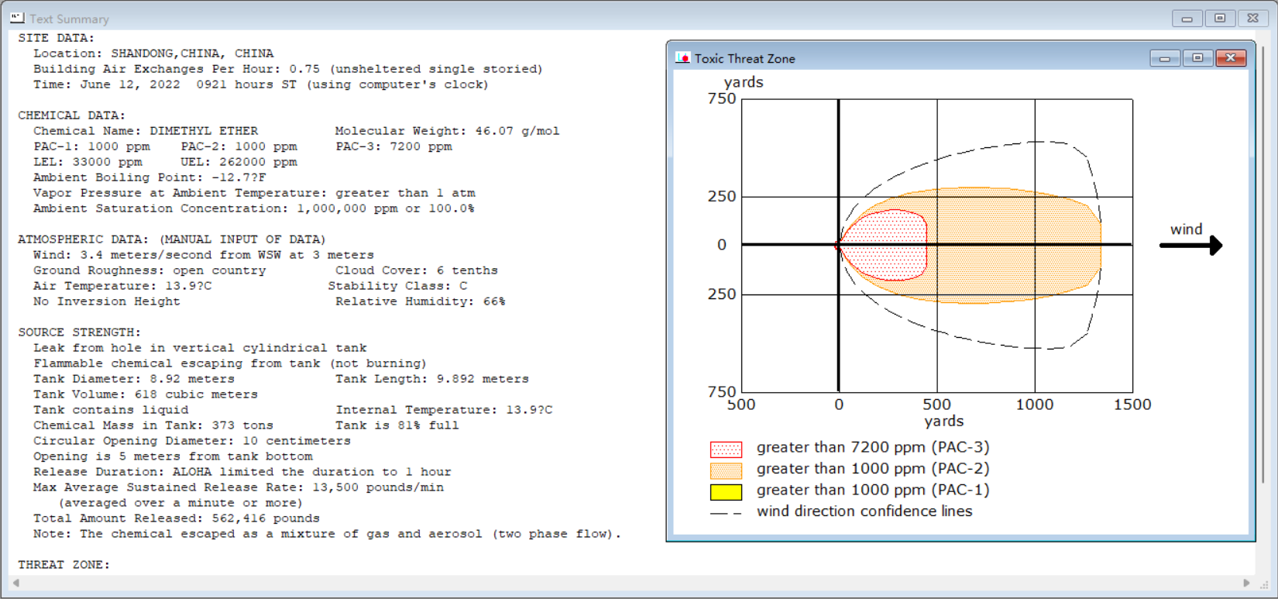The height and width of the screenshot is (599, 1278).
Task: Click 'Tank is 81% full' text
Action: pyautogui.click(x=397, y=425)
